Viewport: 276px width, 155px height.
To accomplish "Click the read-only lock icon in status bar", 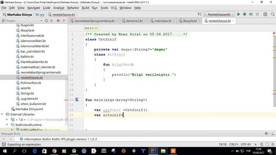I will pos(255,145).
